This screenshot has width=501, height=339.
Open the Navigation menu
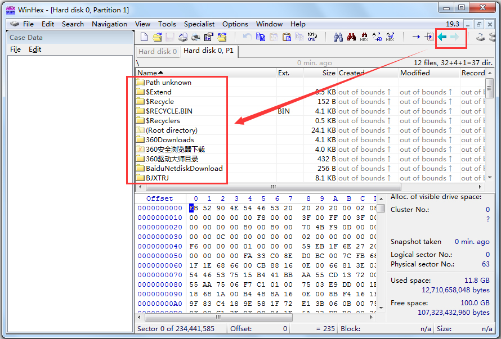pos(109,24)
